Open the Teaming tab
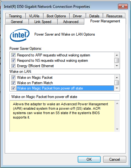The width and height of the screenshot is (131, 168). [x=15, y=16]
